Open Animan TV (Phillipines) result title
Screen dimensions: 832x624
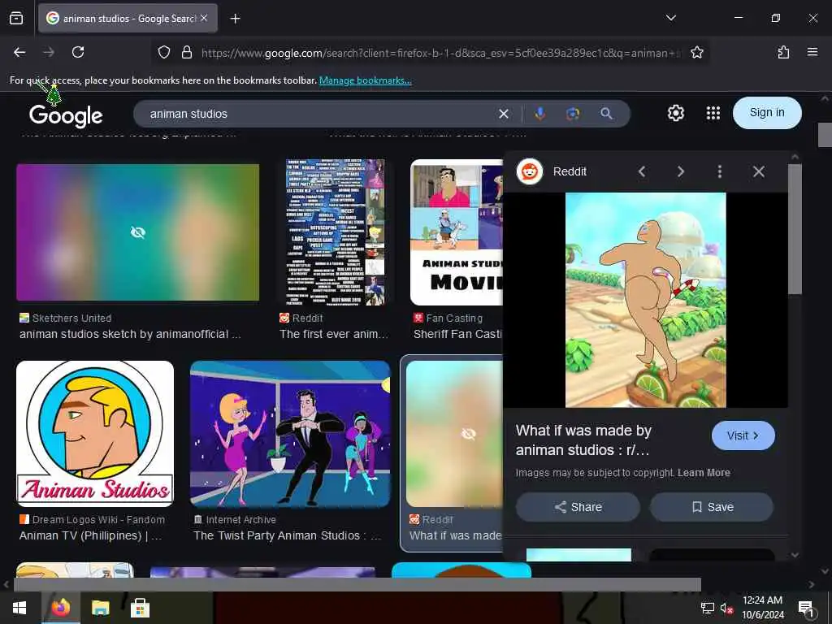[90, 535]
